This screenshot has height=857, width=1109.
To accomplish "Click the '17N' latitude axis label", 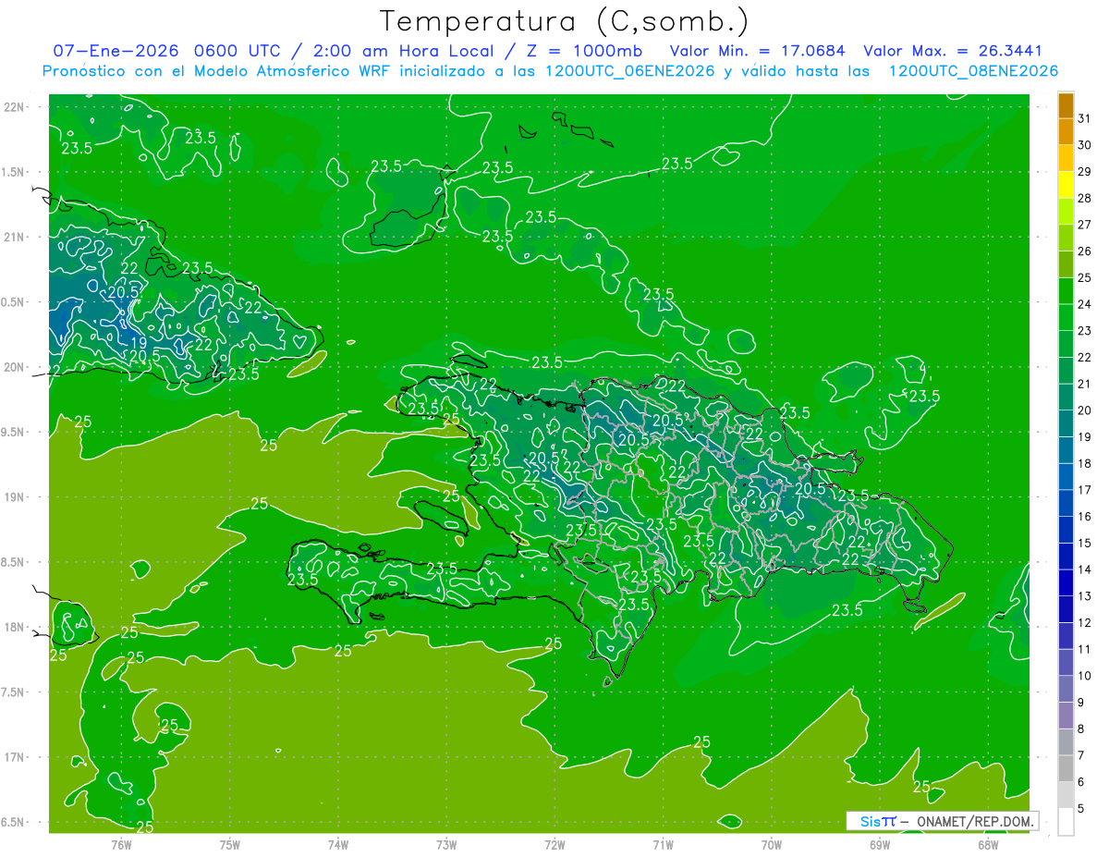I will click(15, 757).
